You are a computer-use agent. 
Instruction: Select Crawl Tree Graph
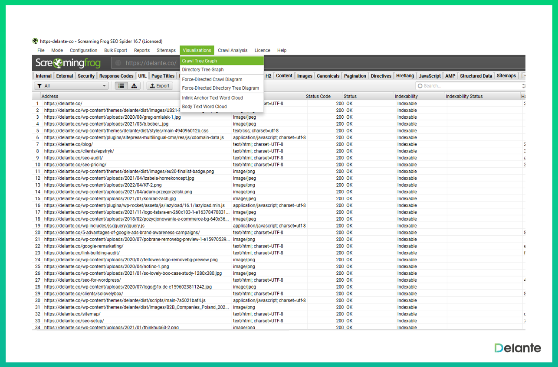[x=222, y=61]
